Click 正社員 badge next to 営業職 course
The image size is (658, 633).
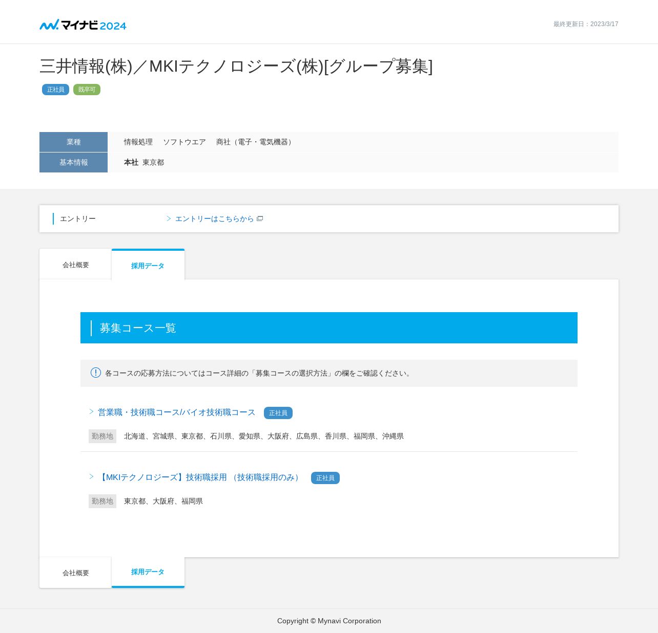(x=278, y=413)
